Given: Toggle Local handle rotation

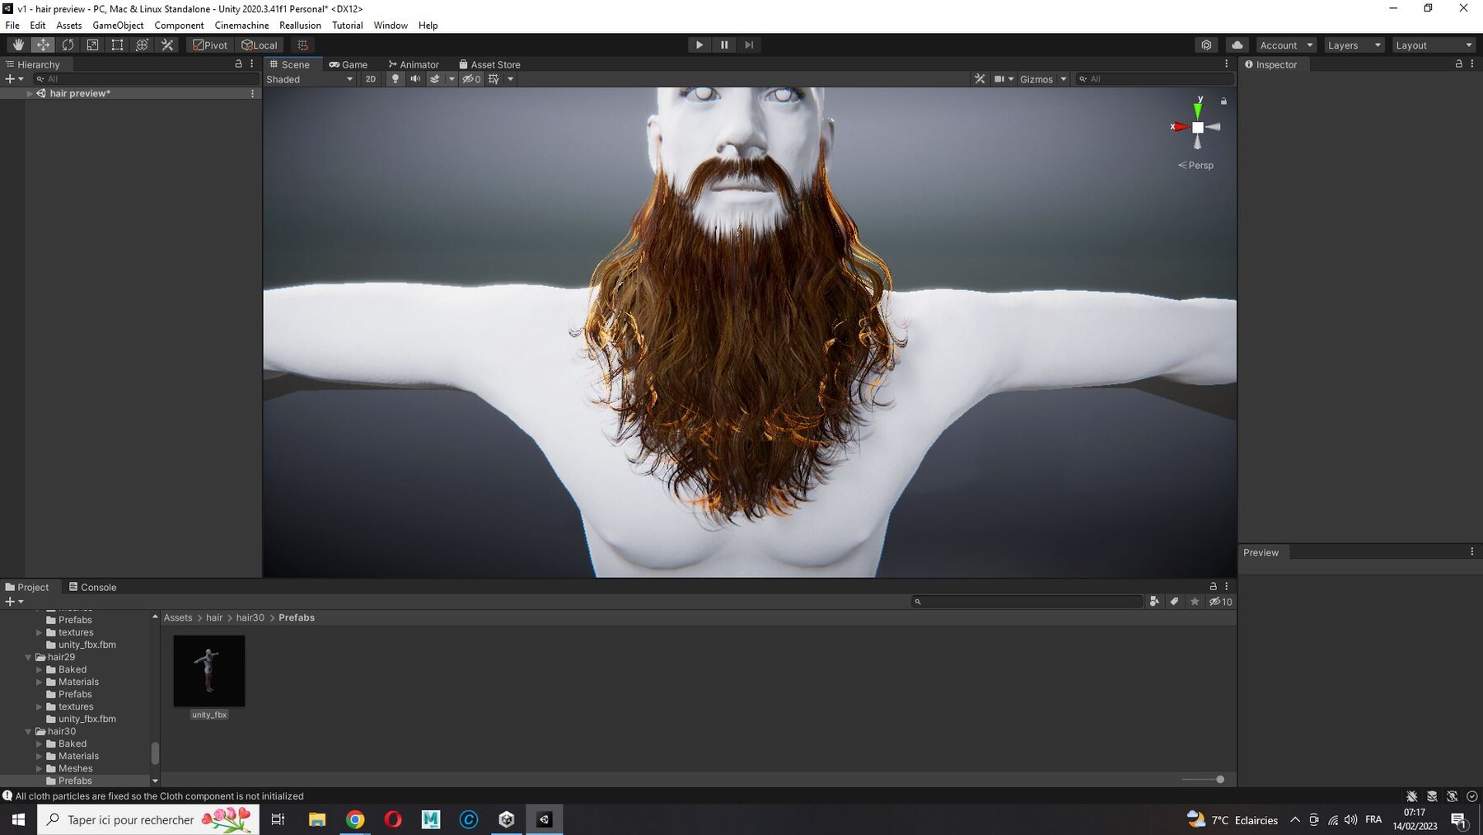Looking at the screenshot, I should 260,45.
